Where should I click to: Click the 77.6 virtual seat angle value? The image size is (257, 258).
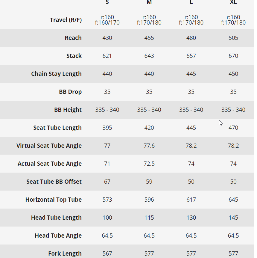click(149, 146)
